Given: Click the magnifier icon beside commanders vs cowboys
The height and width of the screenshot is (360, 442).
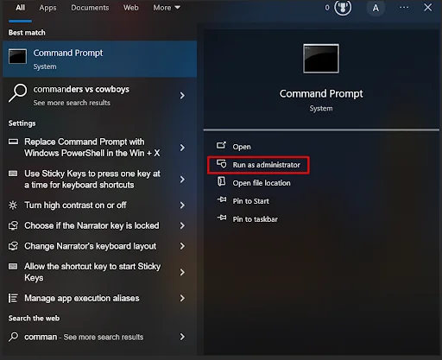Looking at the screenshot, I should coord(18,93).
